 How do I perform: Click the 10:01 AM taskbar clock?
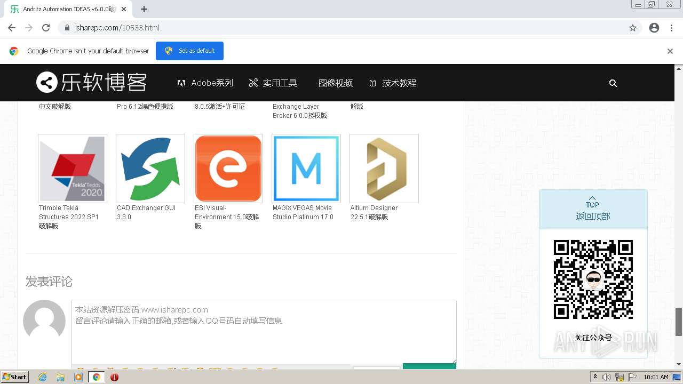(656, 377)
